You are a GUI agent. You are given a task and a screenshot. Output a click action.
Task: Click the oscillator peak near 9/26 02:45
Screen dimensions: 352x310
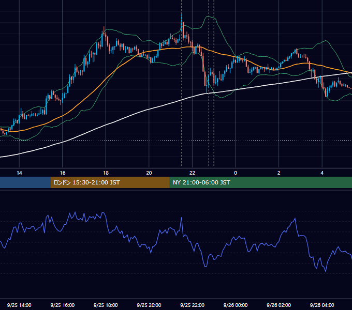pyautogui.click(x=295, y=219)
